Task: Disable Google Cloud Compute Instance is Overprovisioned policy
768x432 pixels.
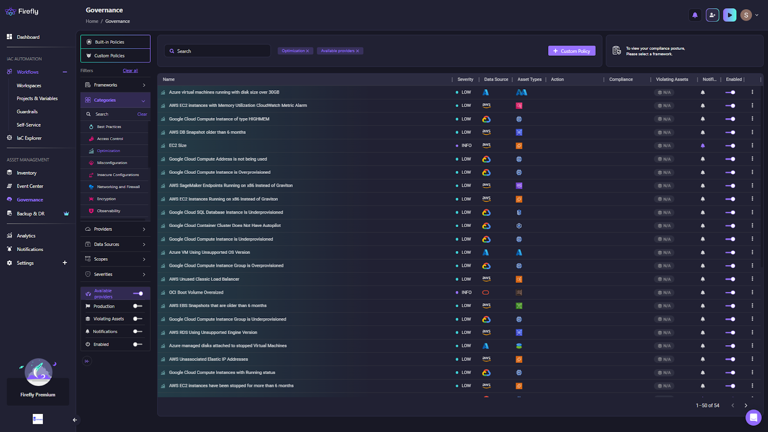Action: point(730,172)
